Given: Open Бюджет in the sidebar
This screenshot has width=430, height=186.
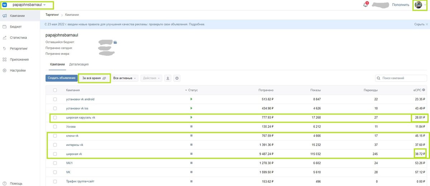Looking at the screenshot, I should point(16,27).
